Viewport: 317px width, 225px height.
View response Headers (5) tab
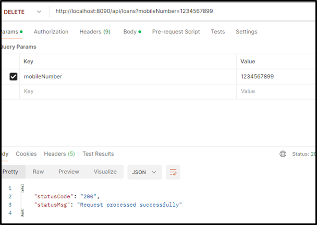59,154
